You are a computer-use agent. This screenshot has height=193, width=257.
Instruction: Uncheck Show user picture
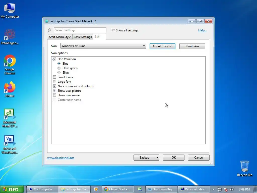tap(54, 90)
